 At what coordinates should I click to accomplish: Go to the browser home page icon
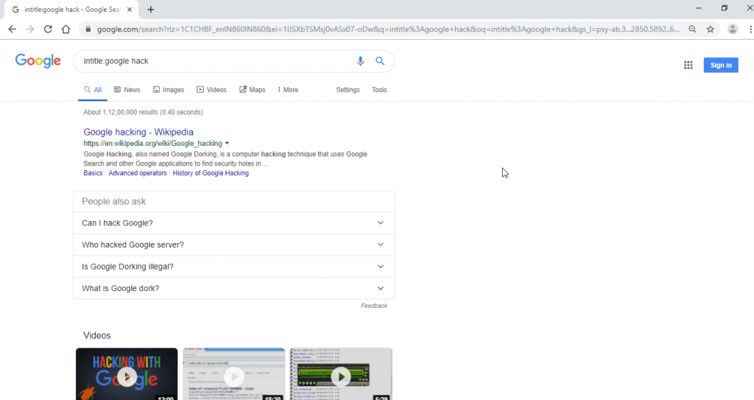pyautogui.click(x=66, y=29)
